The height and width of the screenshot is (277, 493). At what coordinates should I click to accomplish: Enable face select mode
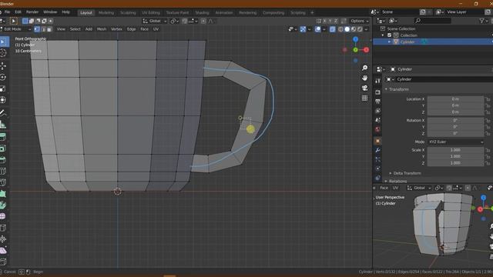pos(49,29)
